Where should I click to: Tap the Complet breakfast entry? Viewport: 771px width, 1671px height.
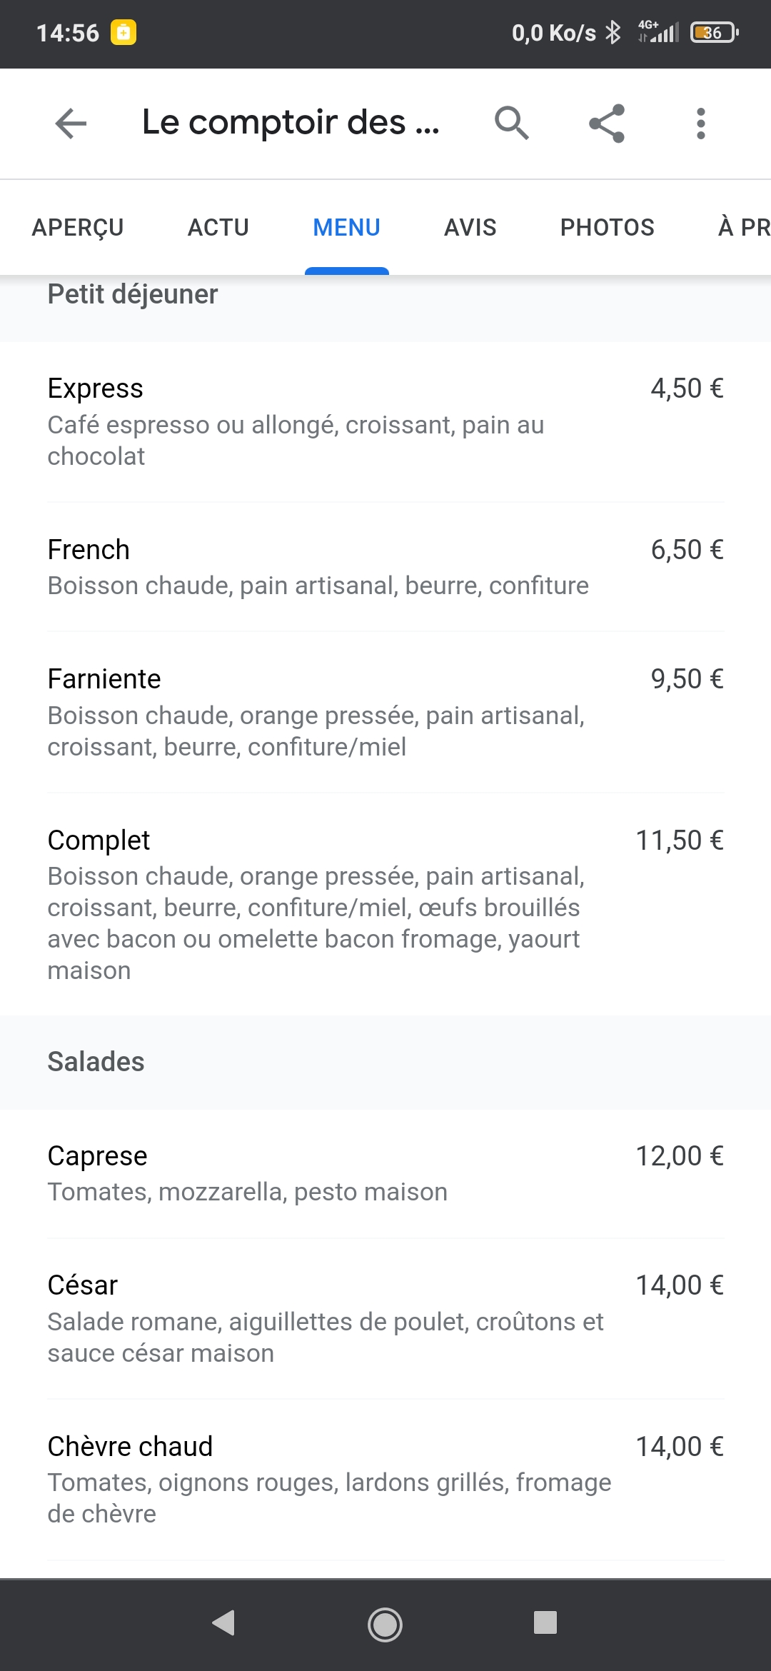coord(385,904)
